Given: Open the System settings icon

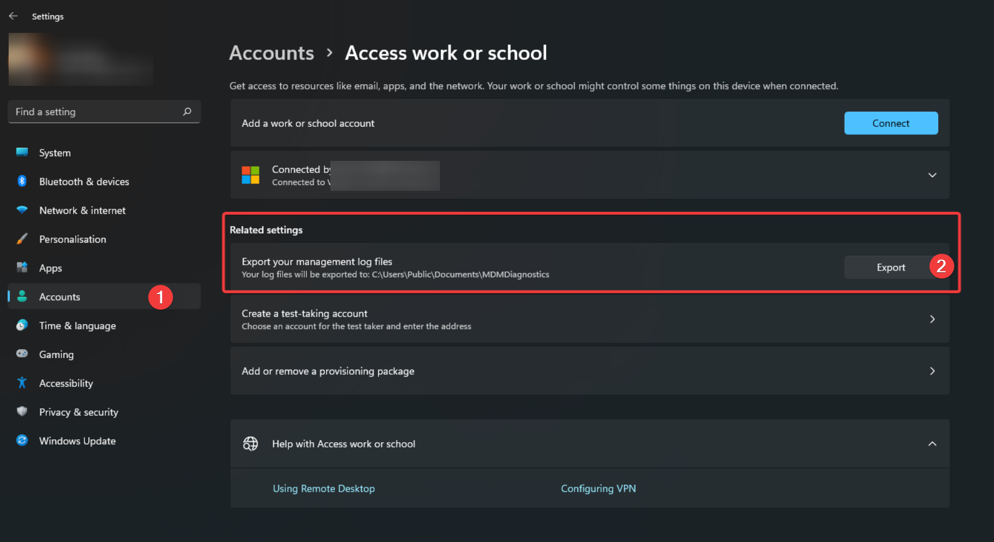Looking at the screenshot, I should (x=21, y=152).
